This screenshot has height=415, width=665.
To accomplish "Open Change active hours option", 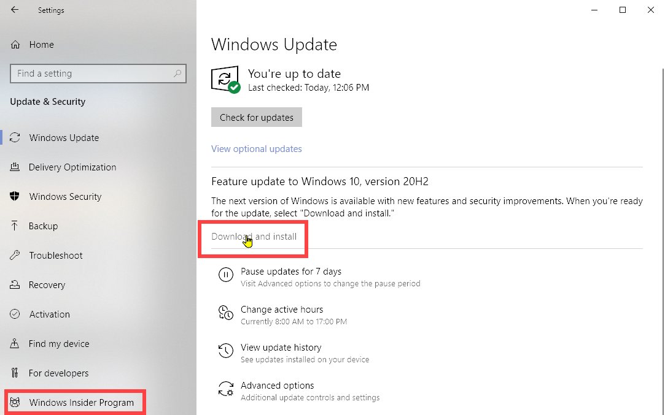I will (x=282, y=309).
